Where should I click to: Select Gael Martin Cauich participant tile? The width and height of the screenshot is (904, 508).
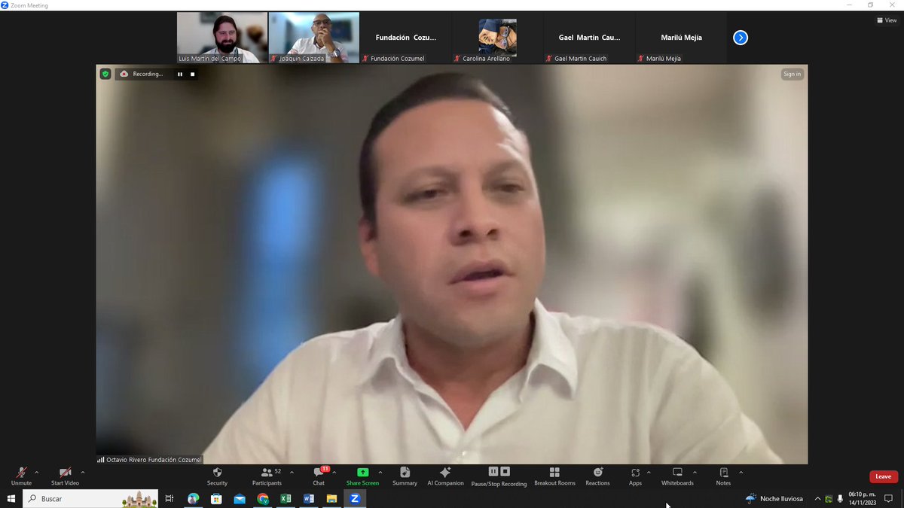(x=590, y=38)
